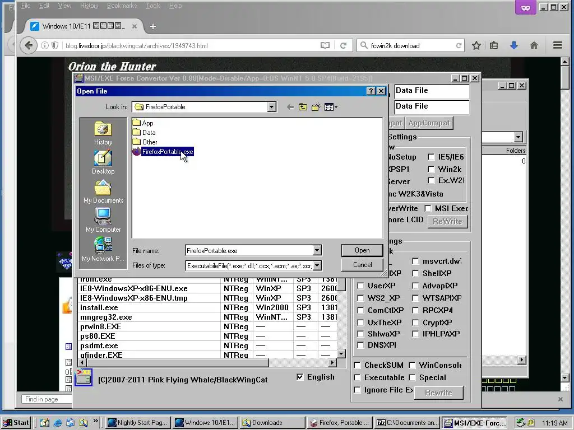The height and width of the screenshot is (430, 574).
Task: Click the Cancel button
Action: click(362, 265)
